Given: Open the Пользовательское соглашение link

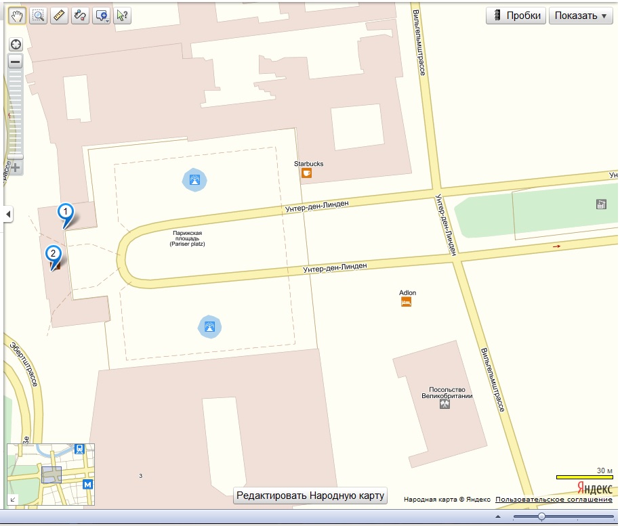Looking at the screenshot, I should pyautogui.click(x=554, y=500).
